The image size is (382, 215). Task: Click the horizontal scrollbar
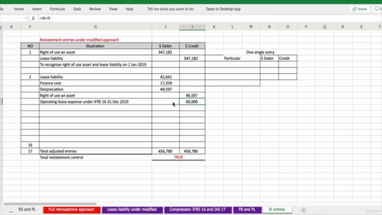pyautogui.click(x=50, y=204)
